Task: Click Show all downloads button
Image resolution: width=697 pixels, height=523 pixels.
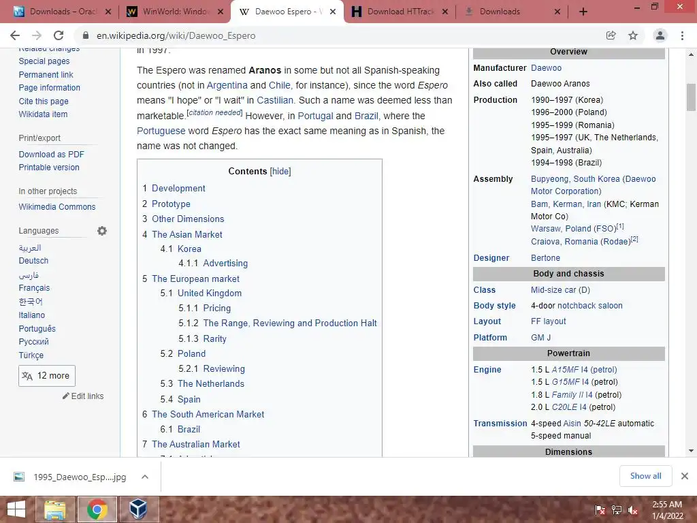Action: (645, 476)
